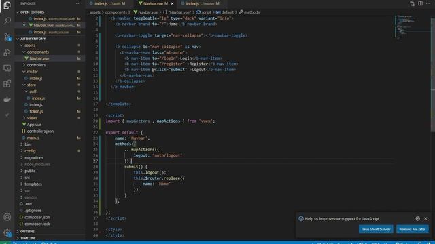435x244 pixels.
Task: Open composer.json file
Action: [50, 217]
